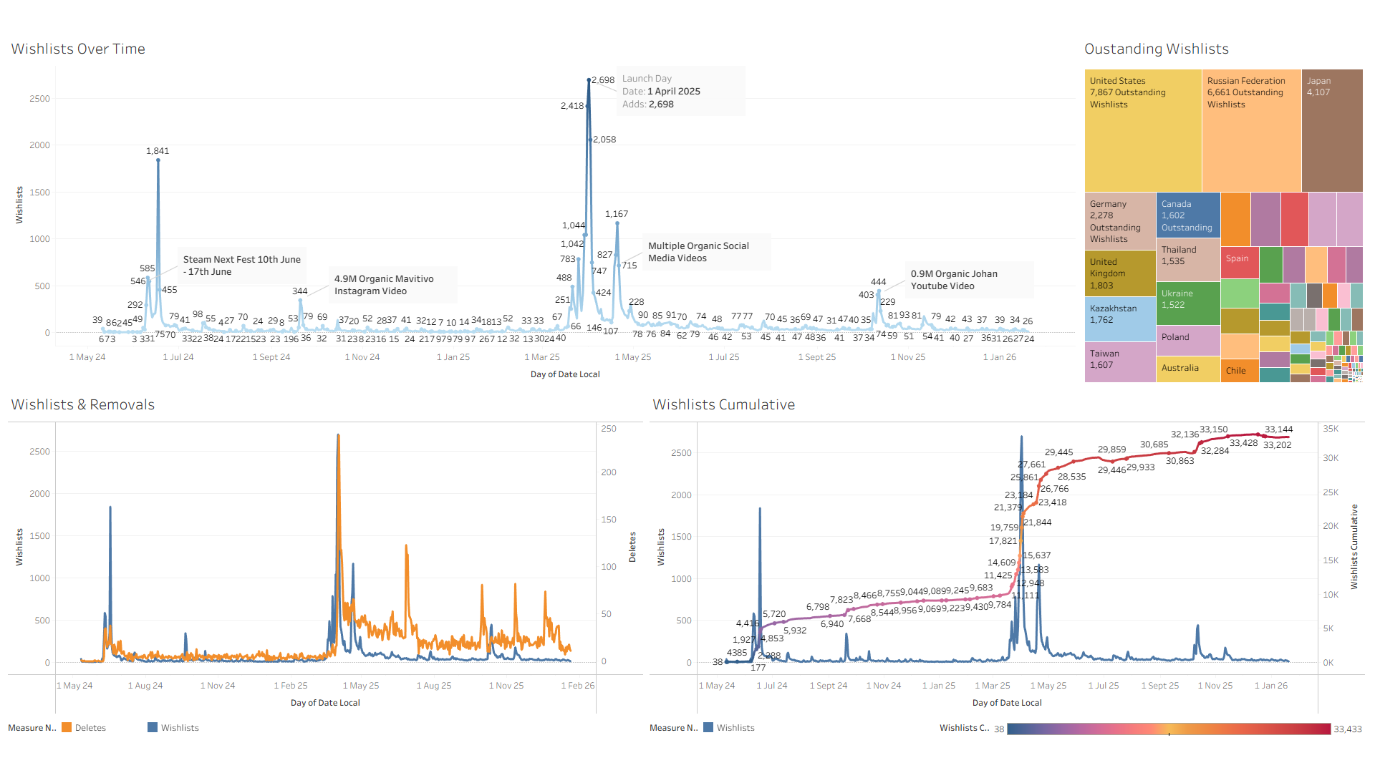This screenshot has width=1375, height=773.
Task: Select the Kazakhstan treemap tile
Action: [x=1119, y=319]
